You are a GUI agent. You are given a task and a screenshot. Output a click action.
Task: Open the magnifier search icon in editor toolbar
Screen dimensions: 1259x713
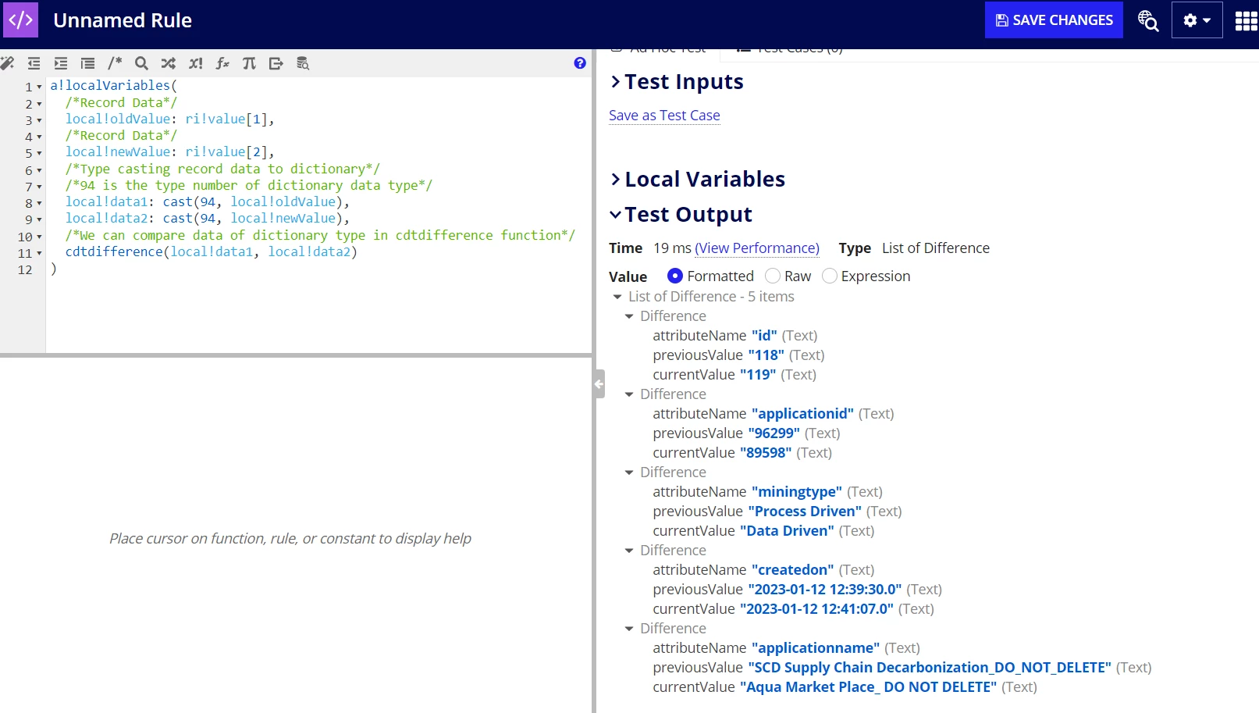(141, 63)
